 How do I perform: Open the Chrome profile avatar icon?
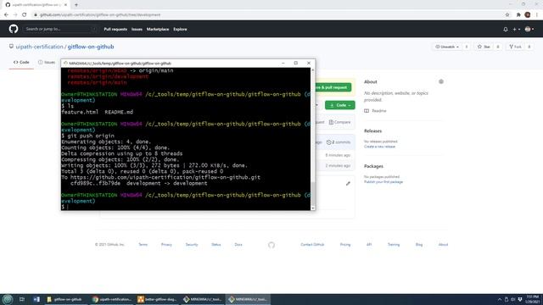(528, 15)
